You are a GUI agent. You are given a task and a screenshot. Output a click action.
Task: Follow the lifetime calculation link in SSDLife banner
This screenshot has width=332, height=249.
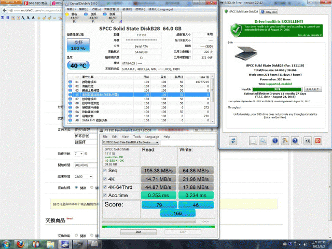point(310,35)
